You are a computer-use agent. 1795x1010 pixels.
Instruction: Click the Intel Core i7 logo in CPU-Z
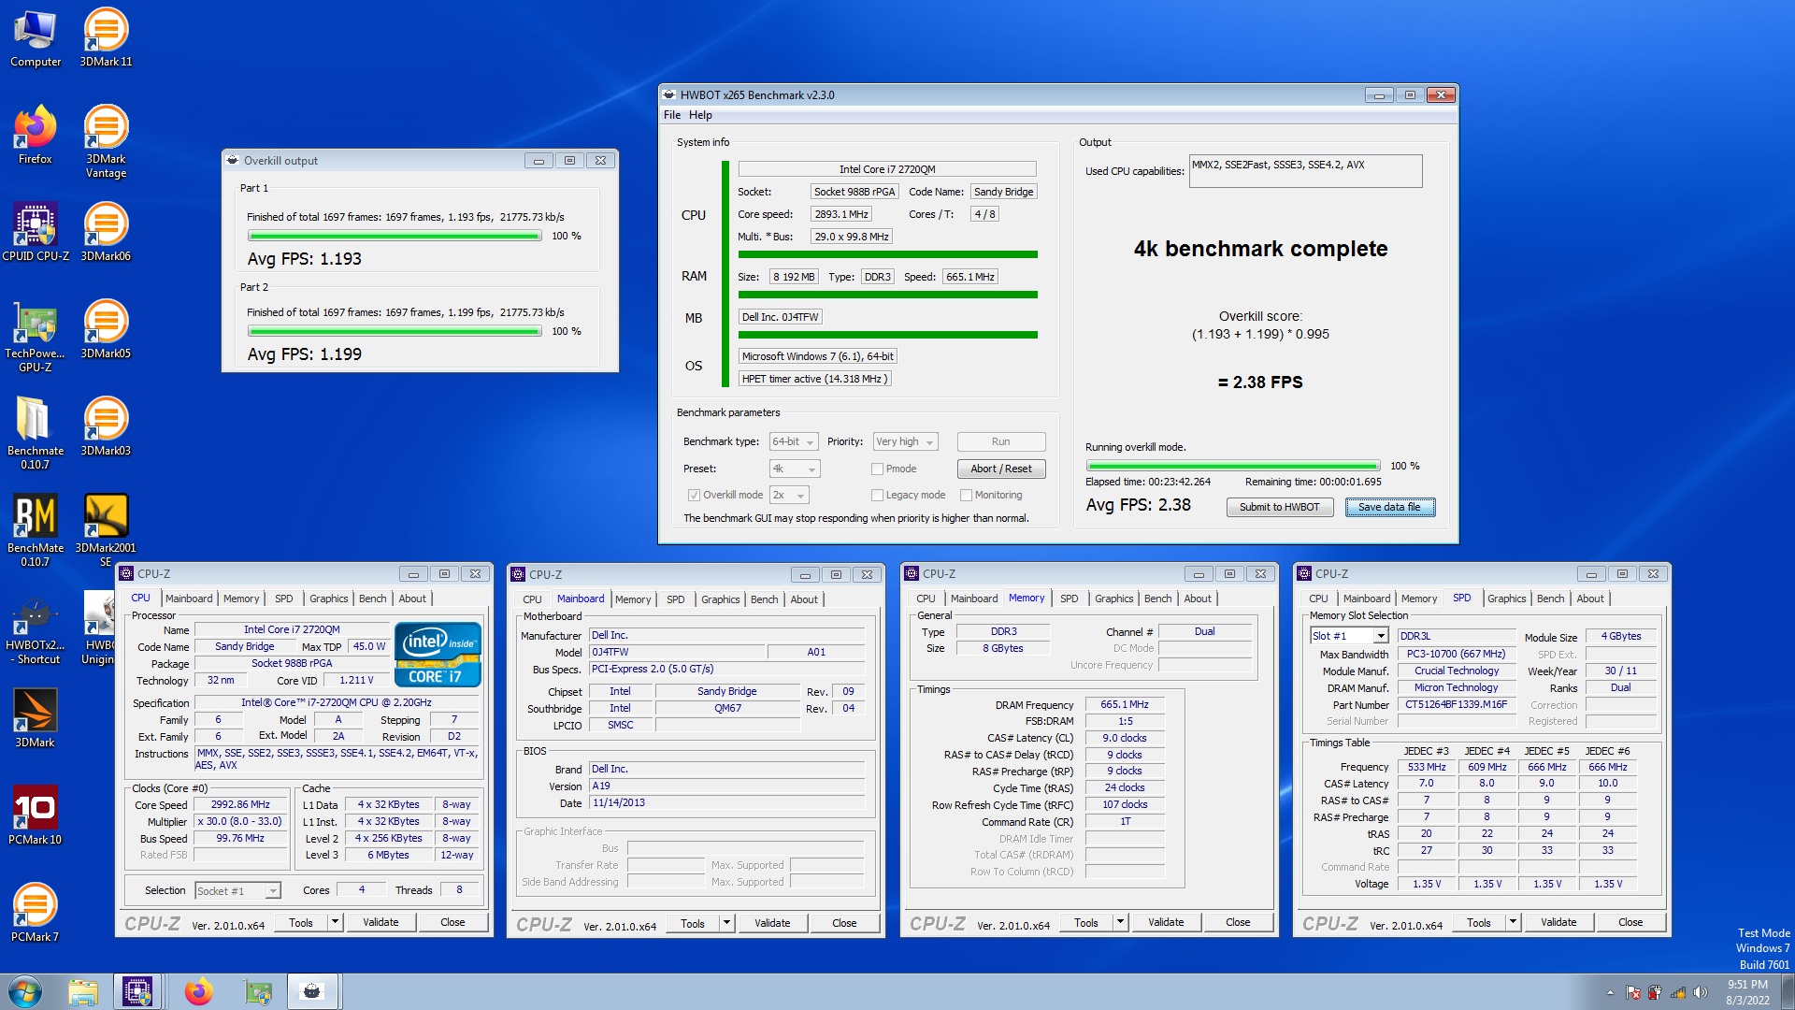438,655
